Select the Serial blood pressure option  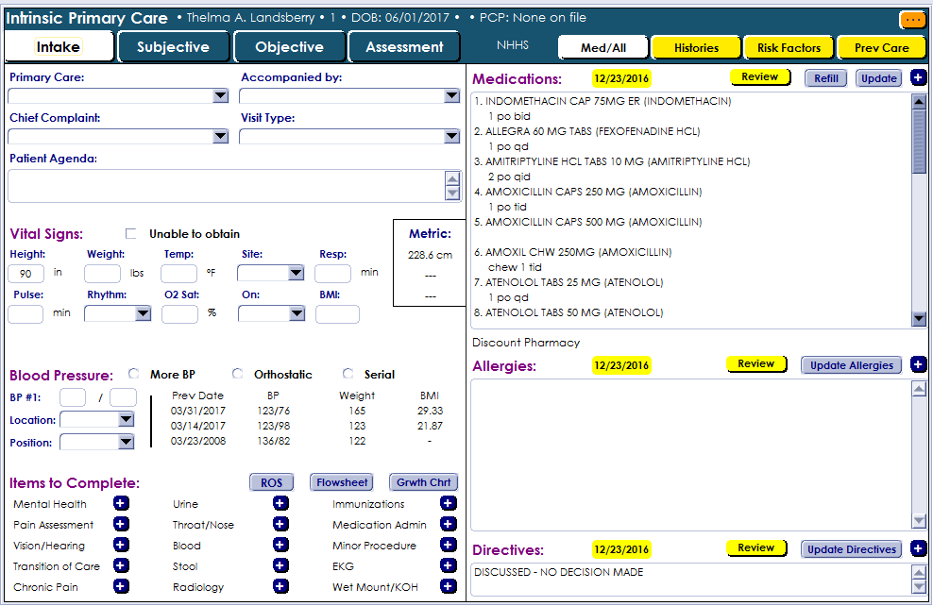[348, 374]
